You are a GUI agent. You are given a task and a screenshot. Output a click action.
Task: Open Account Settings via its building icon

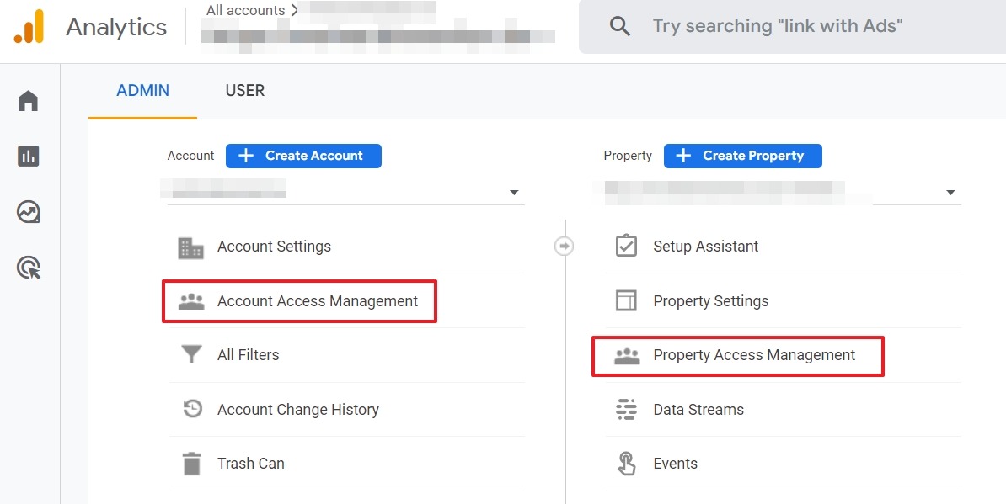point(190,247)
